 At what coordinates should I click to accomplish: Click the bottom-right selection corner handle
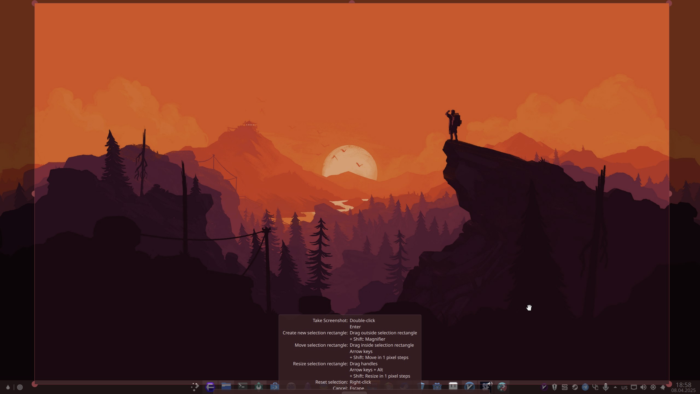(669, 384)
